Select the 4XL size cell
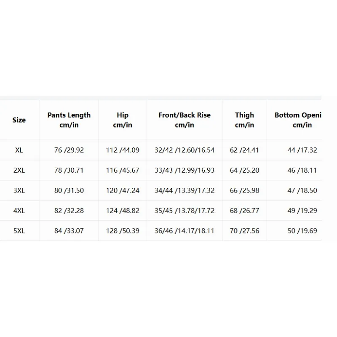 coord(19,211)
